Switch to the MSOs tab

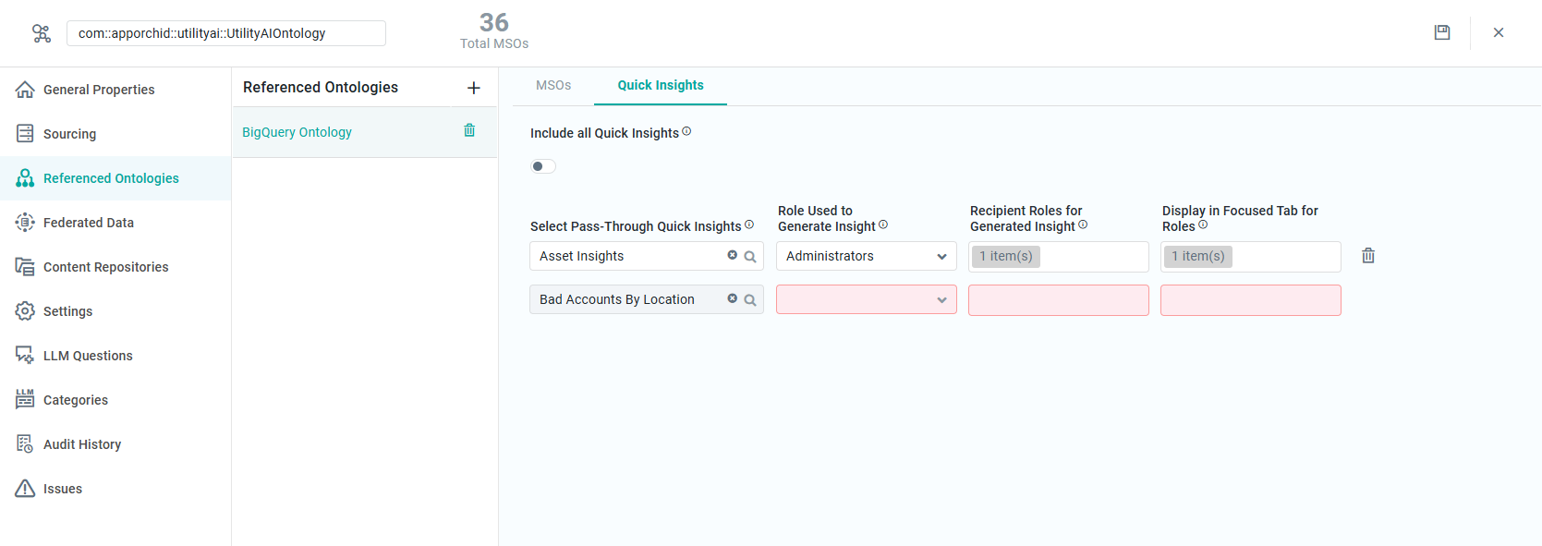click(553, 85)
